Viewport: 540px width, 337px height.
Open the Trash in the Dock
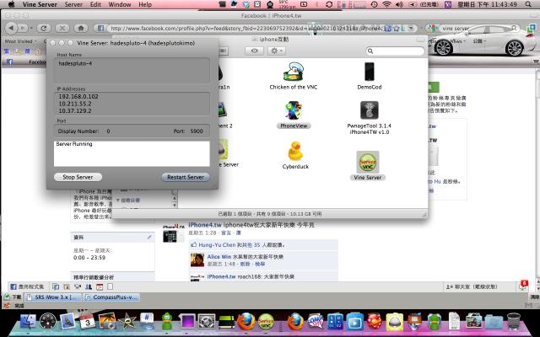(x=514, y=322)
